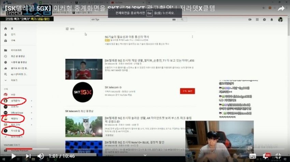Screen dimensions: 290x162
Task: Click the red 구독 subscribe button
Action: (187, 91)
